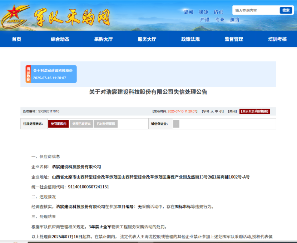Screen dimensions: 297x243
Task: Select the 当前数据 announcement card
Action: 51,74
